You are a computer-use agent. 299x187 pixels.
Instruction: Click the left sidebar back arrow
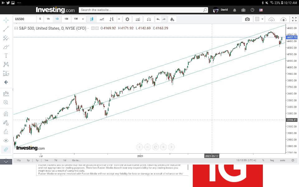pos(6,82)
